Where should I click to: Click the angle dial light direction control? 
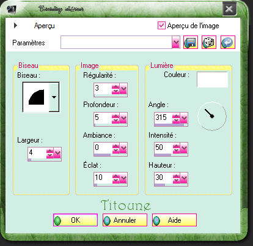coord(212,116)
